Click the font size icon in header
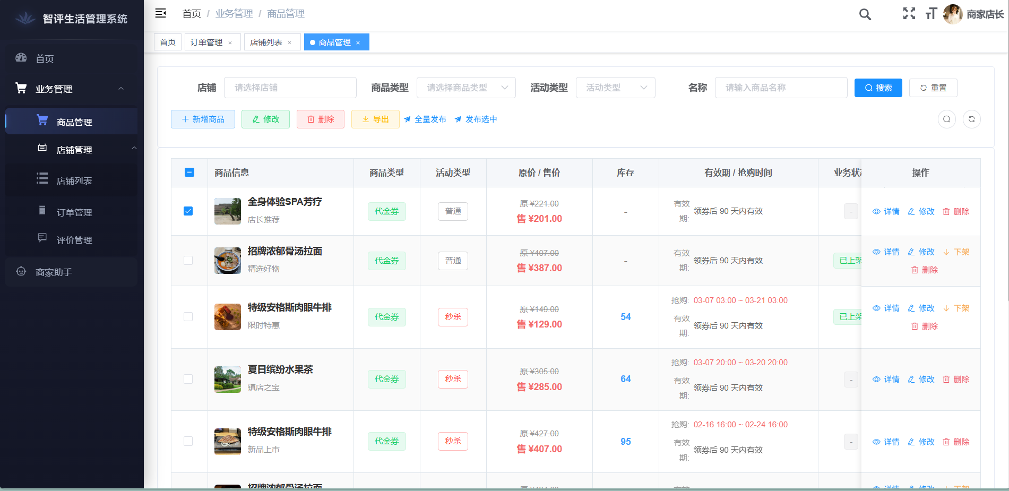Screen dimensions: 1009x491 [931, 14]
